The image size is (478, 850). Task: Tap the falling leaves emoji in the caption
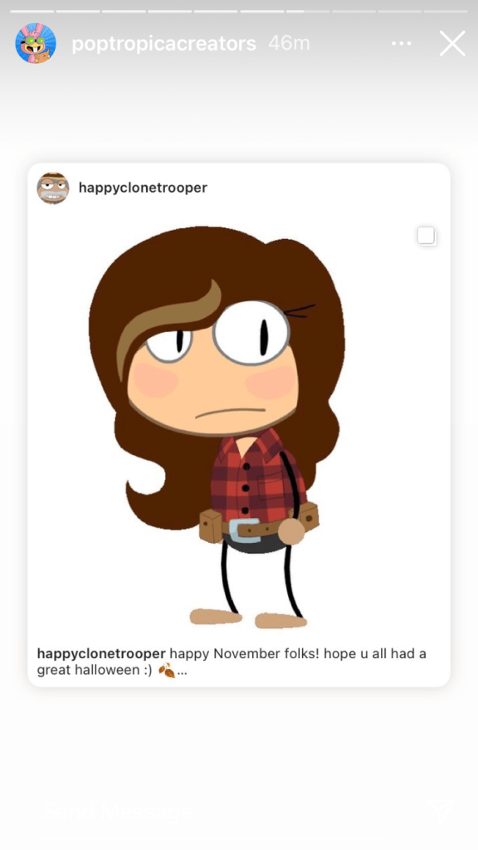point(166,671)
